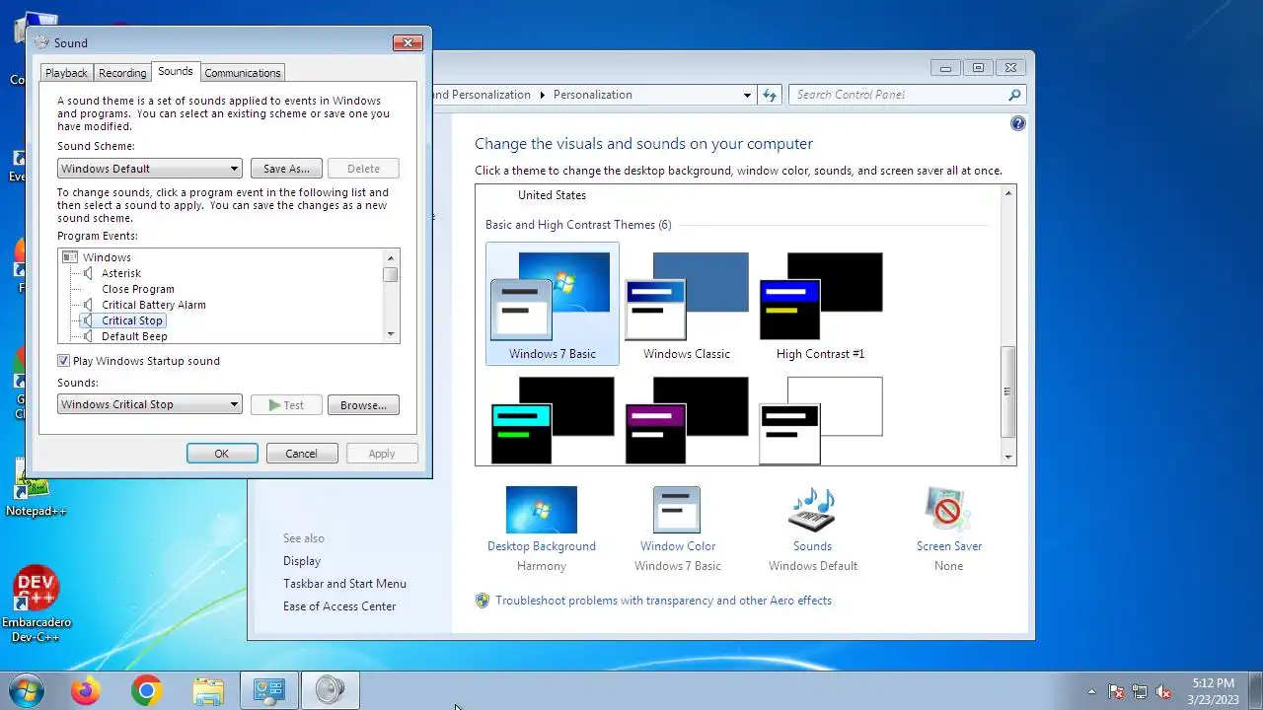
Task: Select the High Contrast White theme thumbnail
Action: pyautogui.click(x=821, y=420)
